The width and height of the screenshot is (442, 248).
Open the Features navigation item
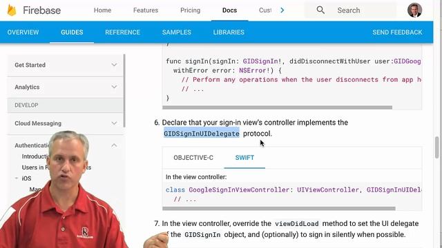click(x=146, y=10)
